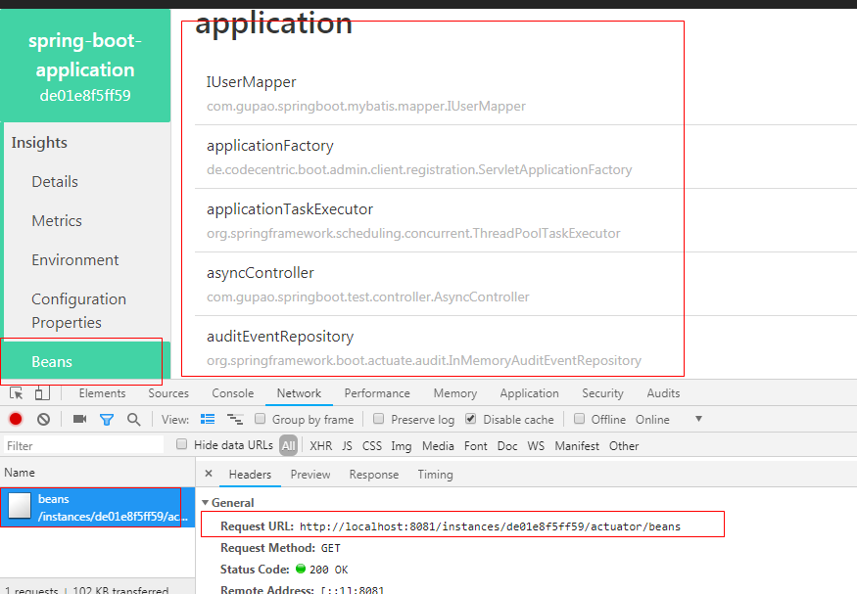Click the spring-boot-application header

pyautogui.click(x=85, y=67)
